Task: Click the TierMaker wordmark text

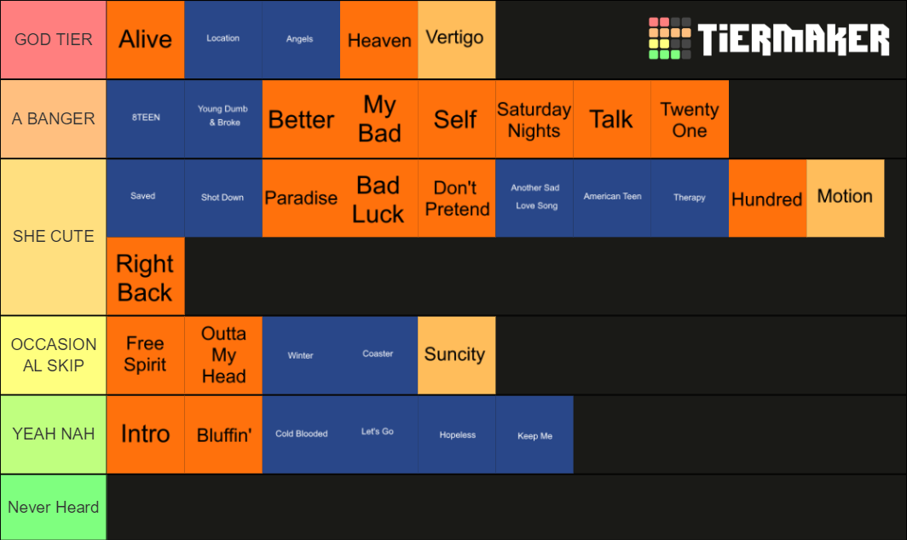Action: [794, 39]
